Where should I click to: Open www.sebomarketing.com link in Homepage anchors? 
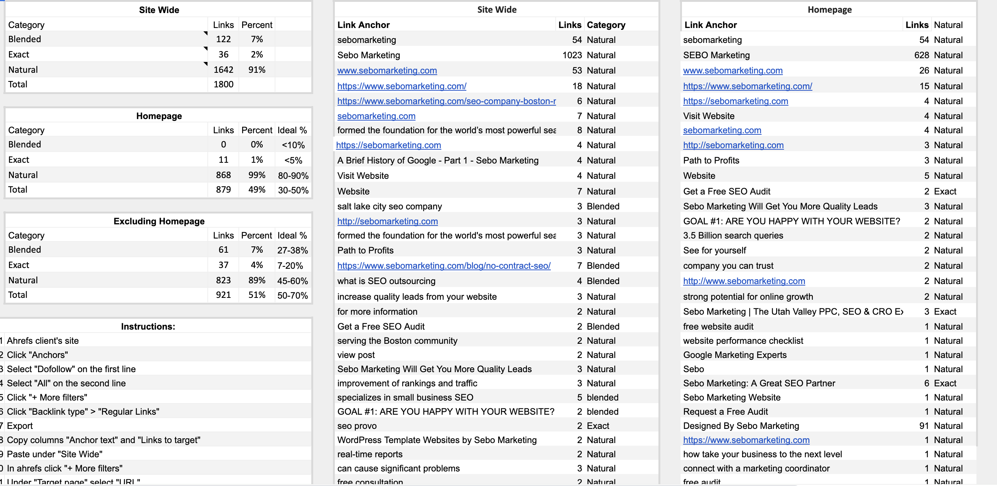click(x=733, y=71)
